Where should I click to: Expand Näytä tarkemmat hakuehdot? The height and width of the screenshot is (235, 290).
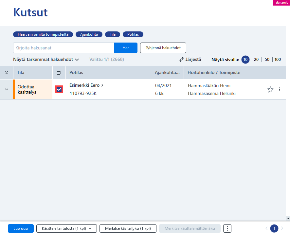point(46,59)
